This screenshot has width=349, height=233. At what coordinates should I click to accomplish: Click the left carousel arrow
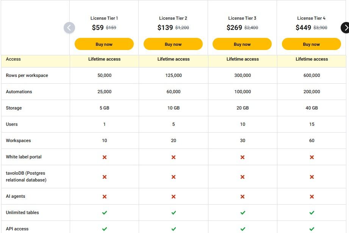69,28
